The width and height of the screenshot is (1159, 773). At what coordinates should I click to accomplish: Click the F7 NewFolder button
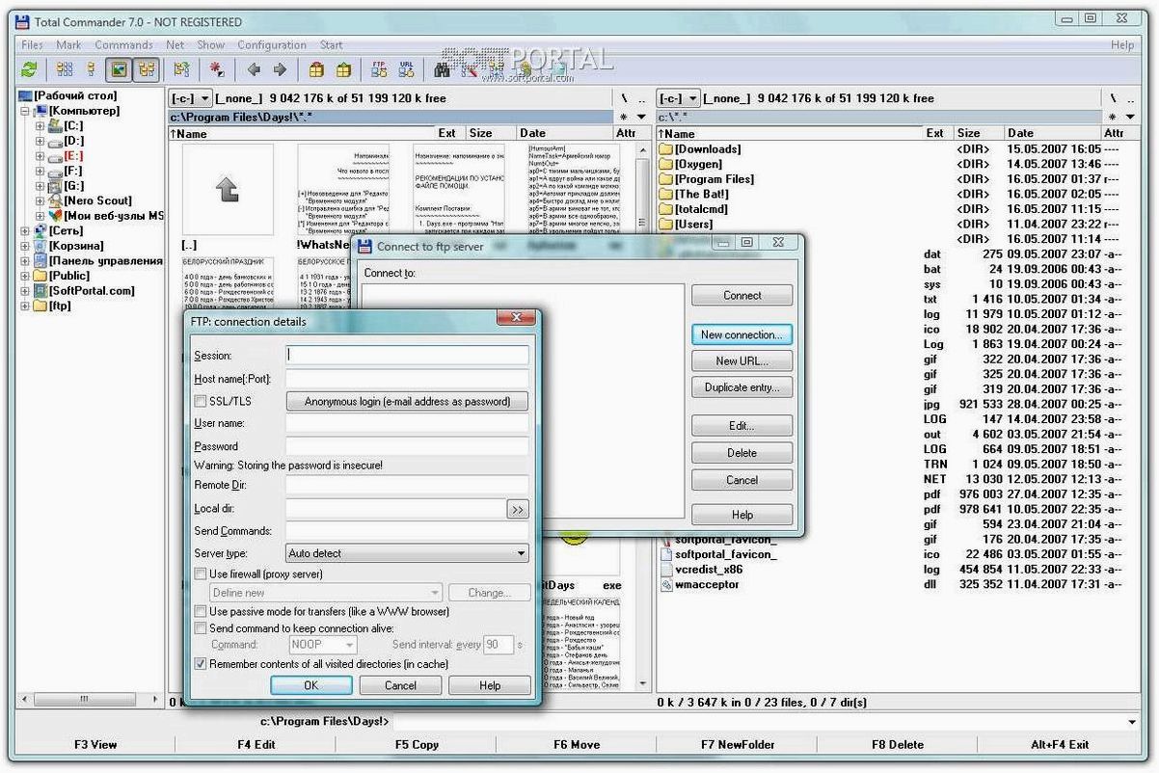[738, 744]
